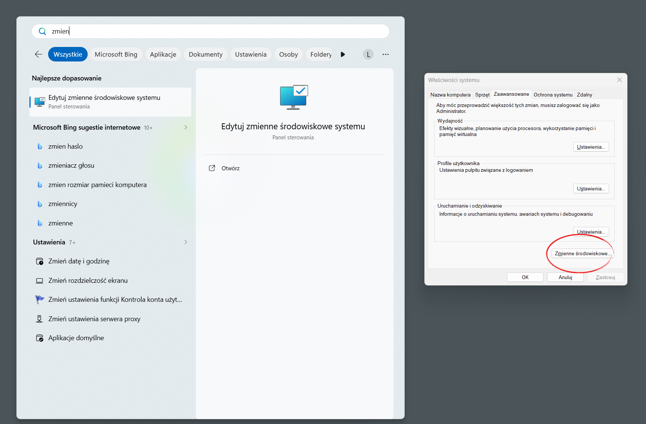Click in the search box containing zmien
This screenshot has width=646, height=424.
[211, 31]
